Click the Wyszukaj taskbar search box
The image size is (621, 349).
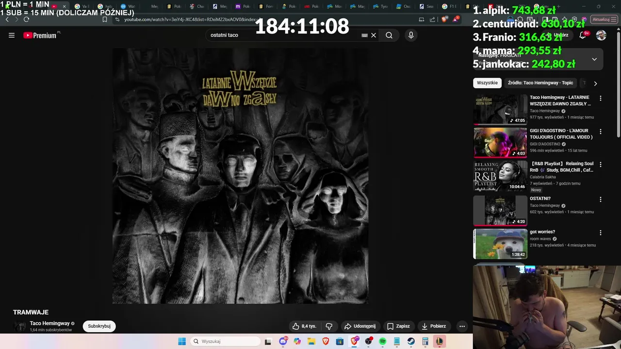tap(225, 341)
